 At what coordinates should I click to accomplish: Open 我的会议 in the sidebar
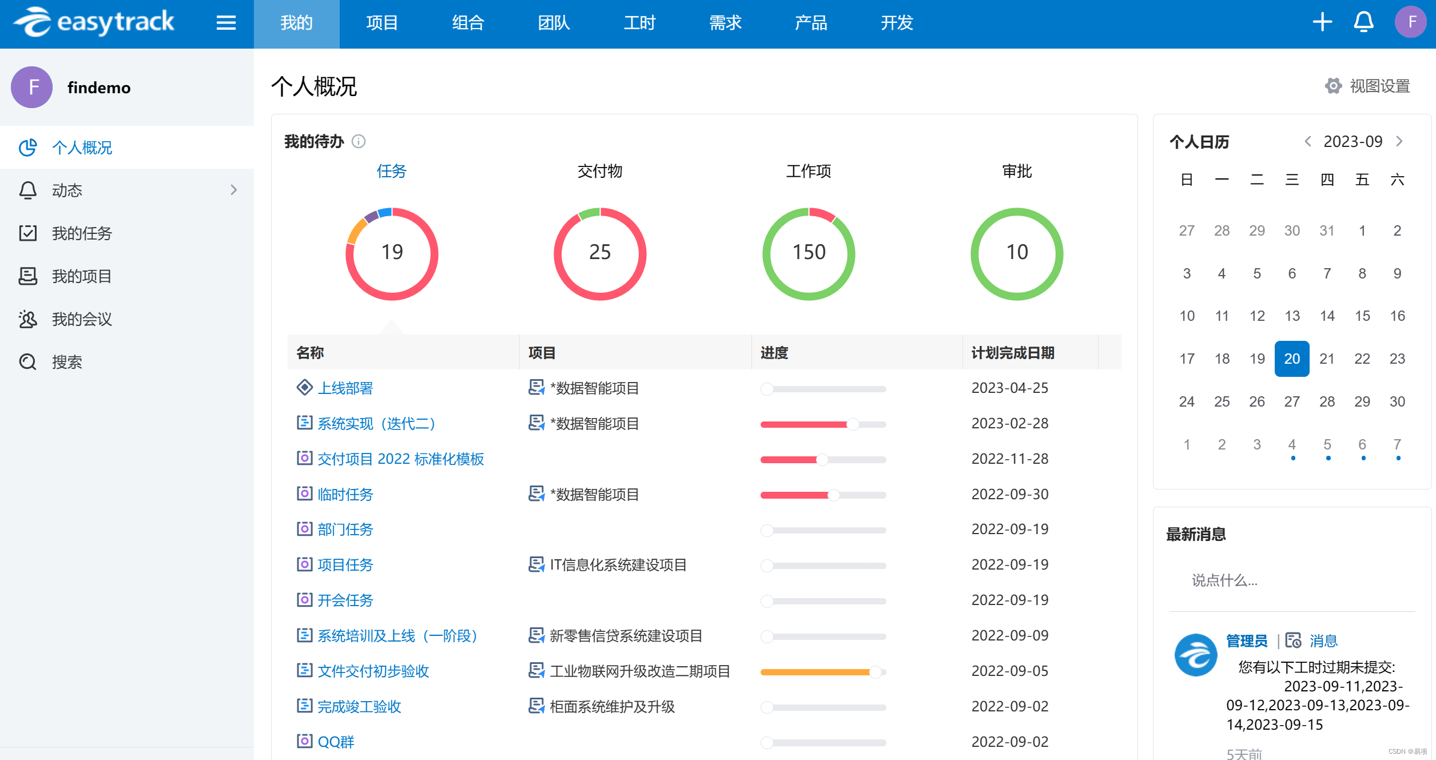coord(127,319)
